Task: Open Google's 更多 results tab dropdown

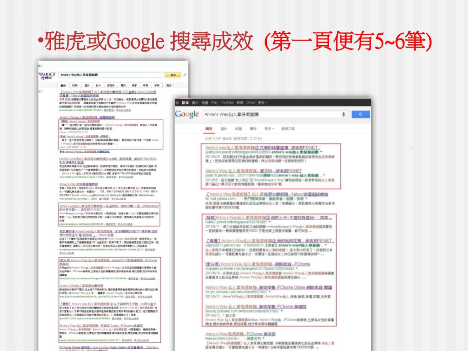Action: 269,128
